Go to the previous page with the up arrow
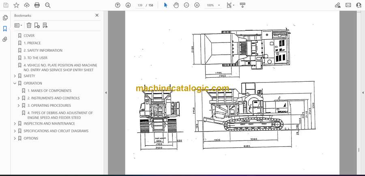Image resolution: width=365 pixels, height=176 pixels. tap(118, 5)
